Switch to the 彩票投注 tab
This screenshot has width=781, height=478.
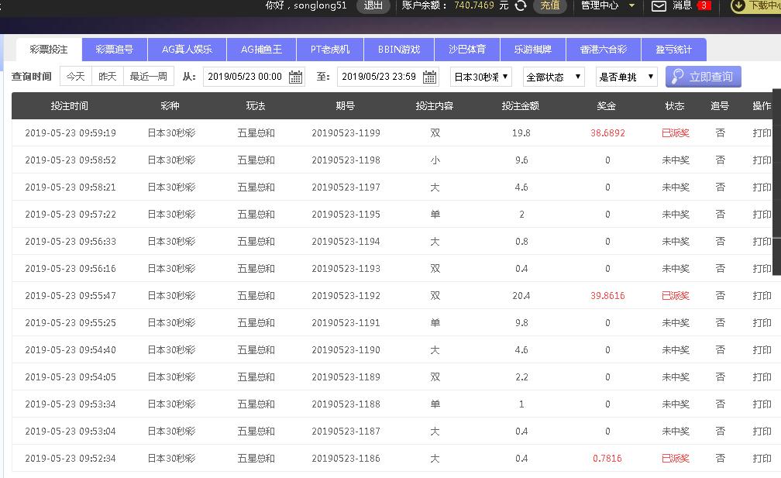(49, 50)
